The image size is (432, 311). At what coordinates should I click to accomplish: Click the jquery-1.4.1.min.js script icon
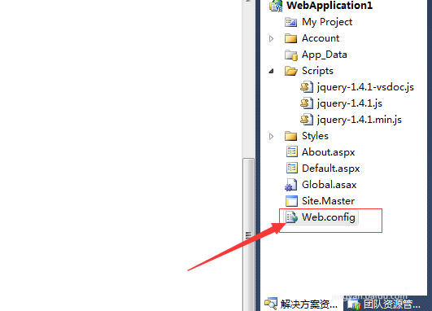(307, 120)
